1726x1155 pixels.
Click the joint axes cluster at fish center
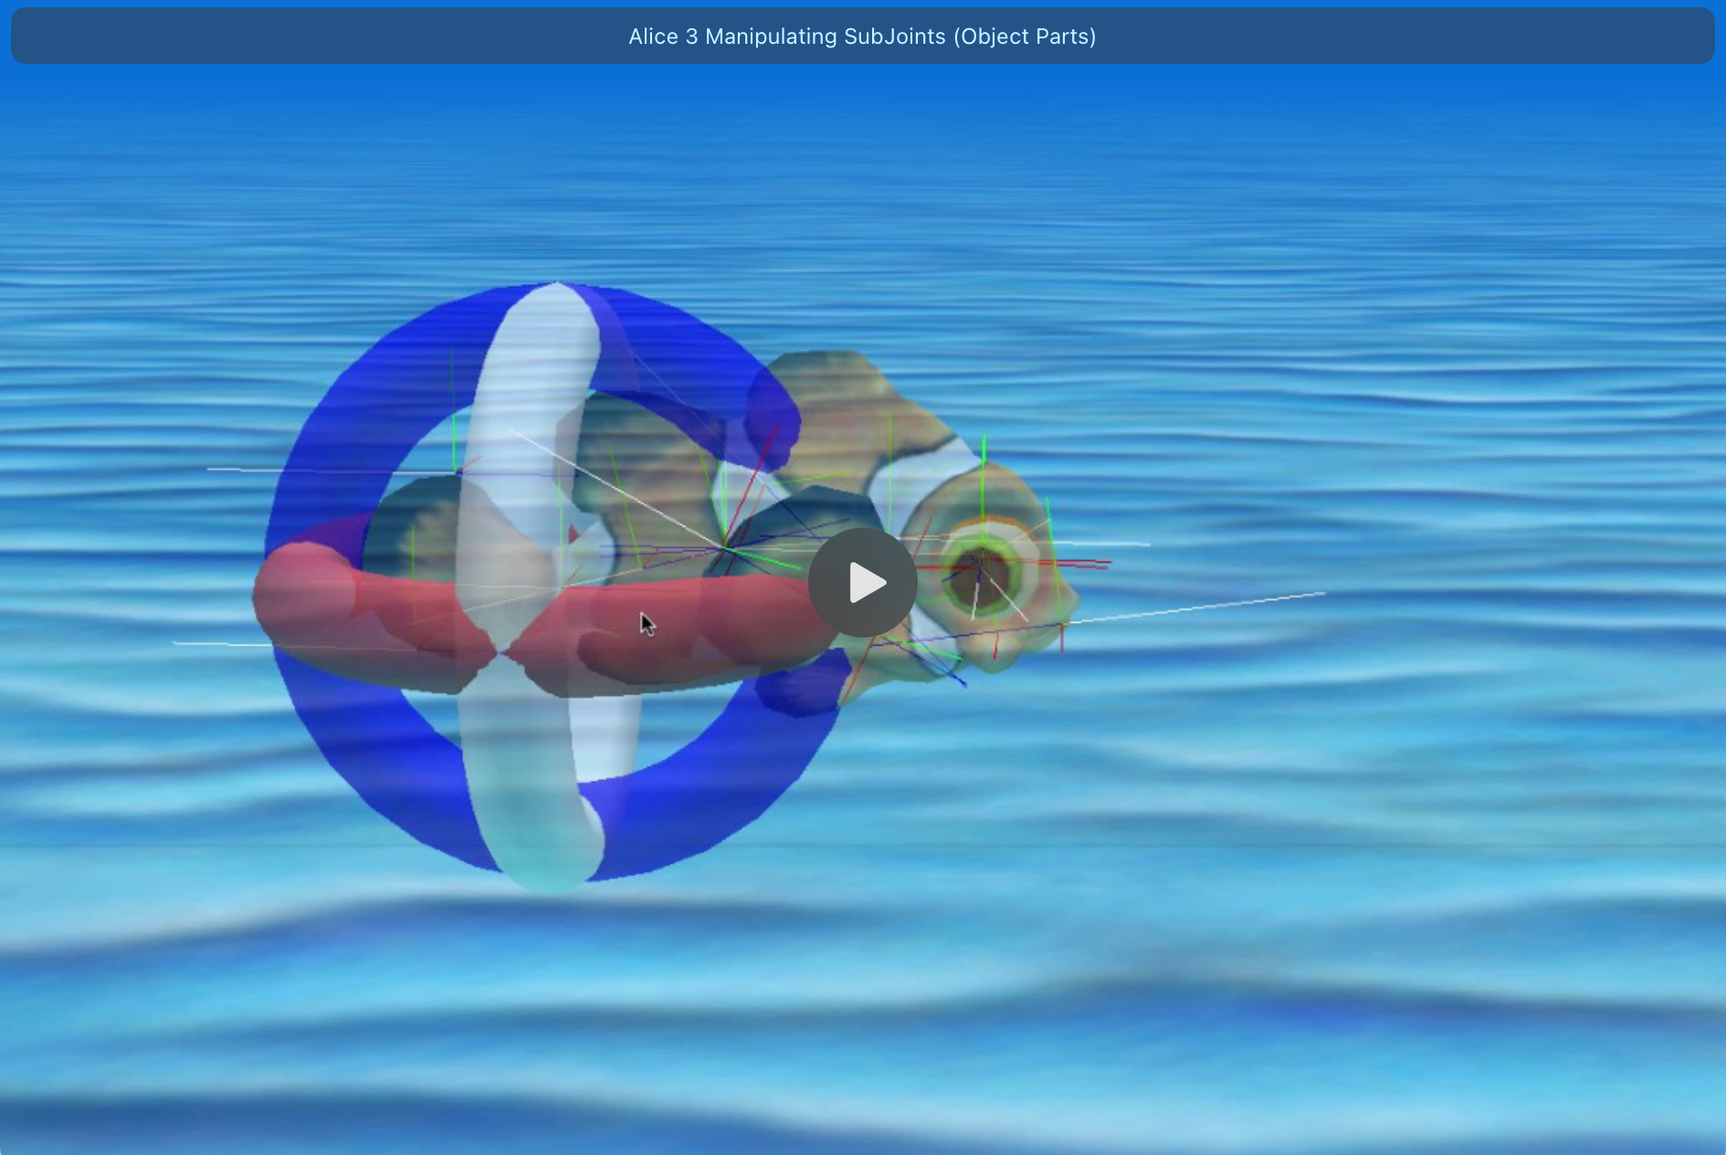point(726,546)
